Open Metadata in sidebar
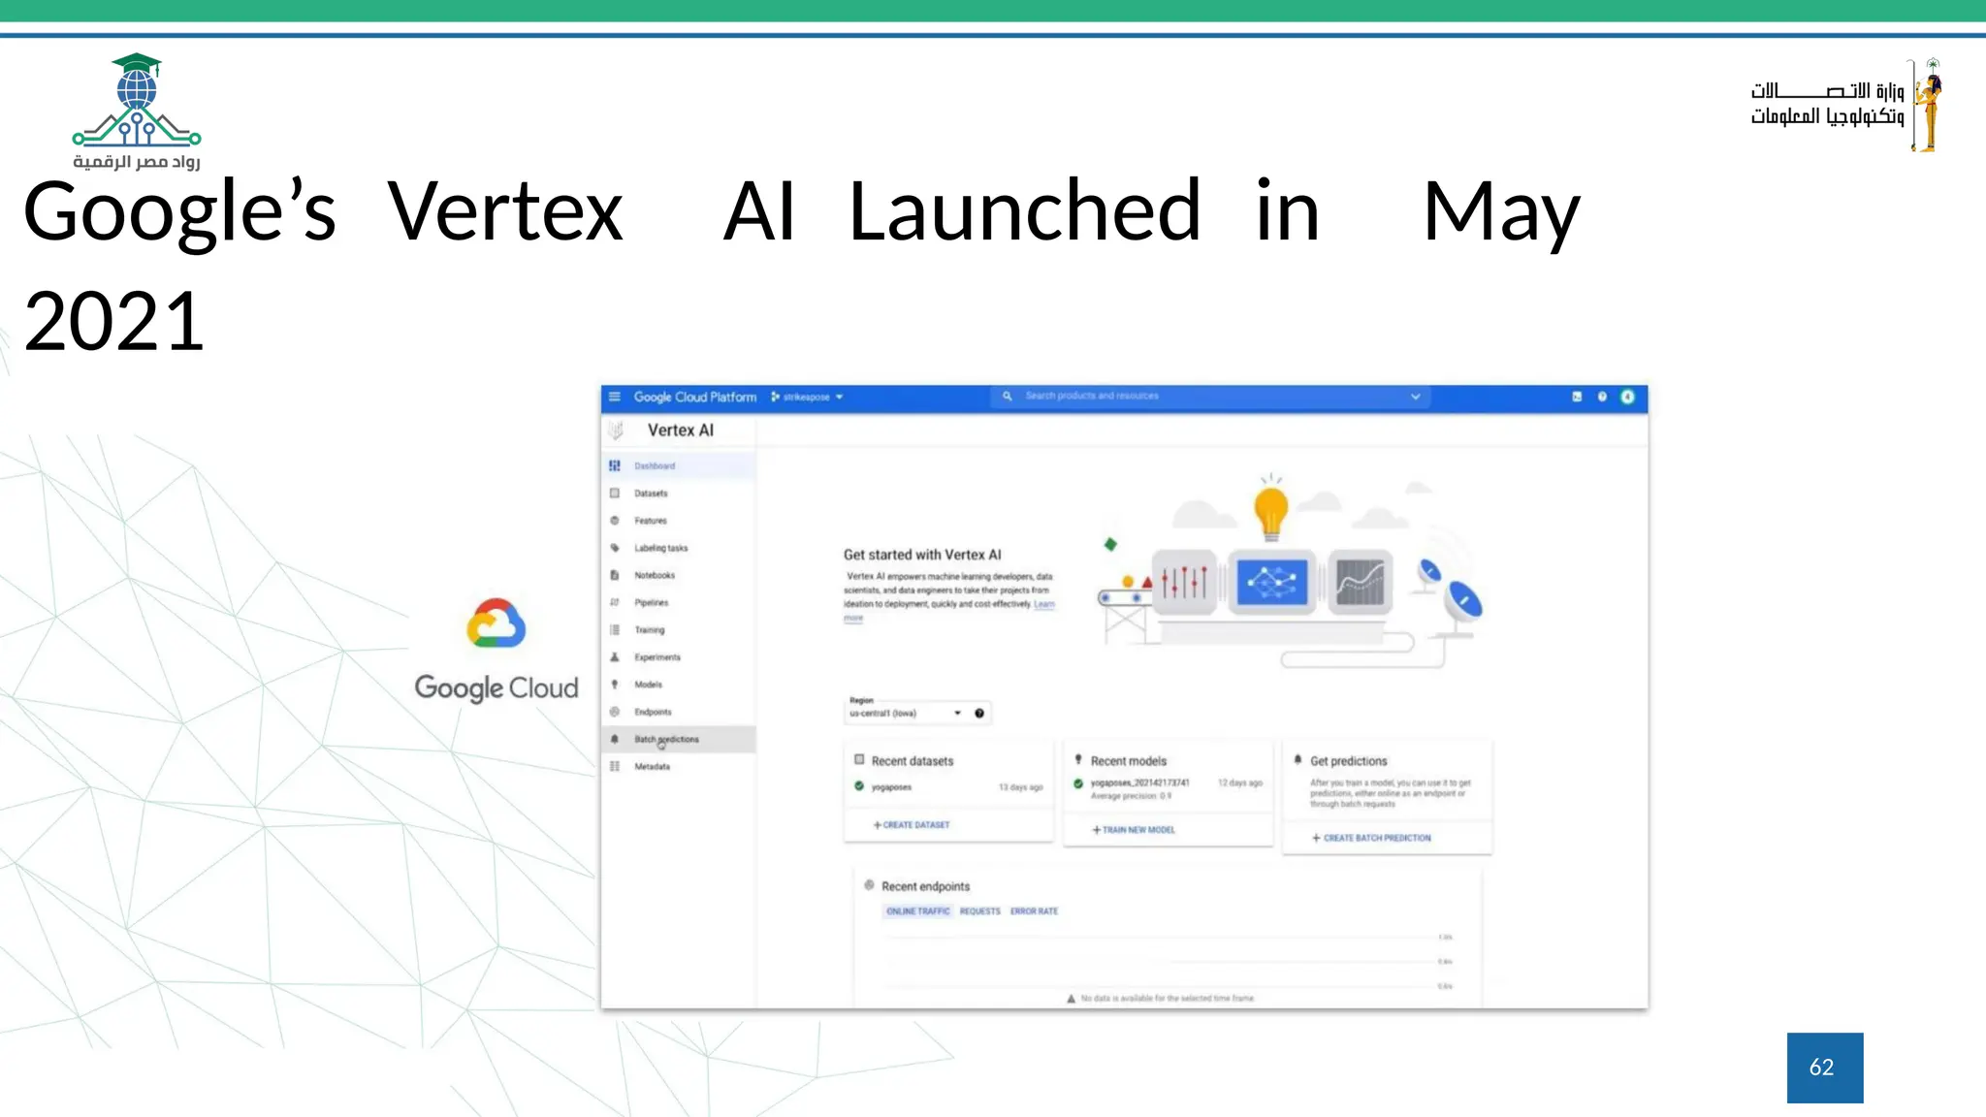1986x1117 pixels. tap(679, 766)
